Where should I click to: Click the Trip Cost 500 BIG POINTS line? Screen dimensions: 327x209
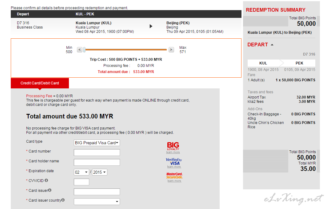126,60
